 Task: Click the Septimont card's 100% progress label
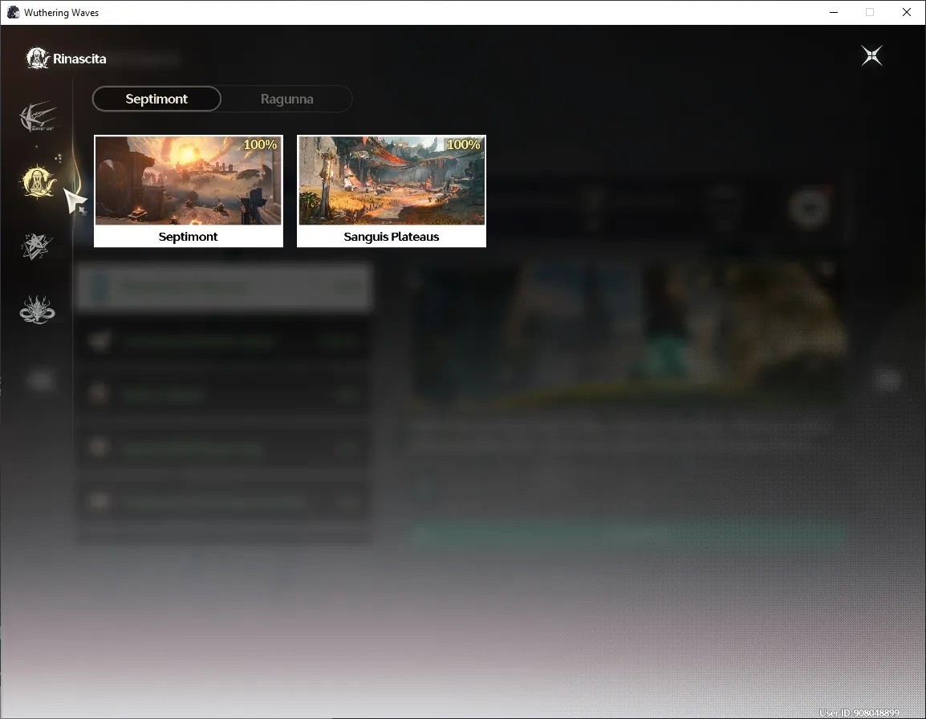[260, 144]
